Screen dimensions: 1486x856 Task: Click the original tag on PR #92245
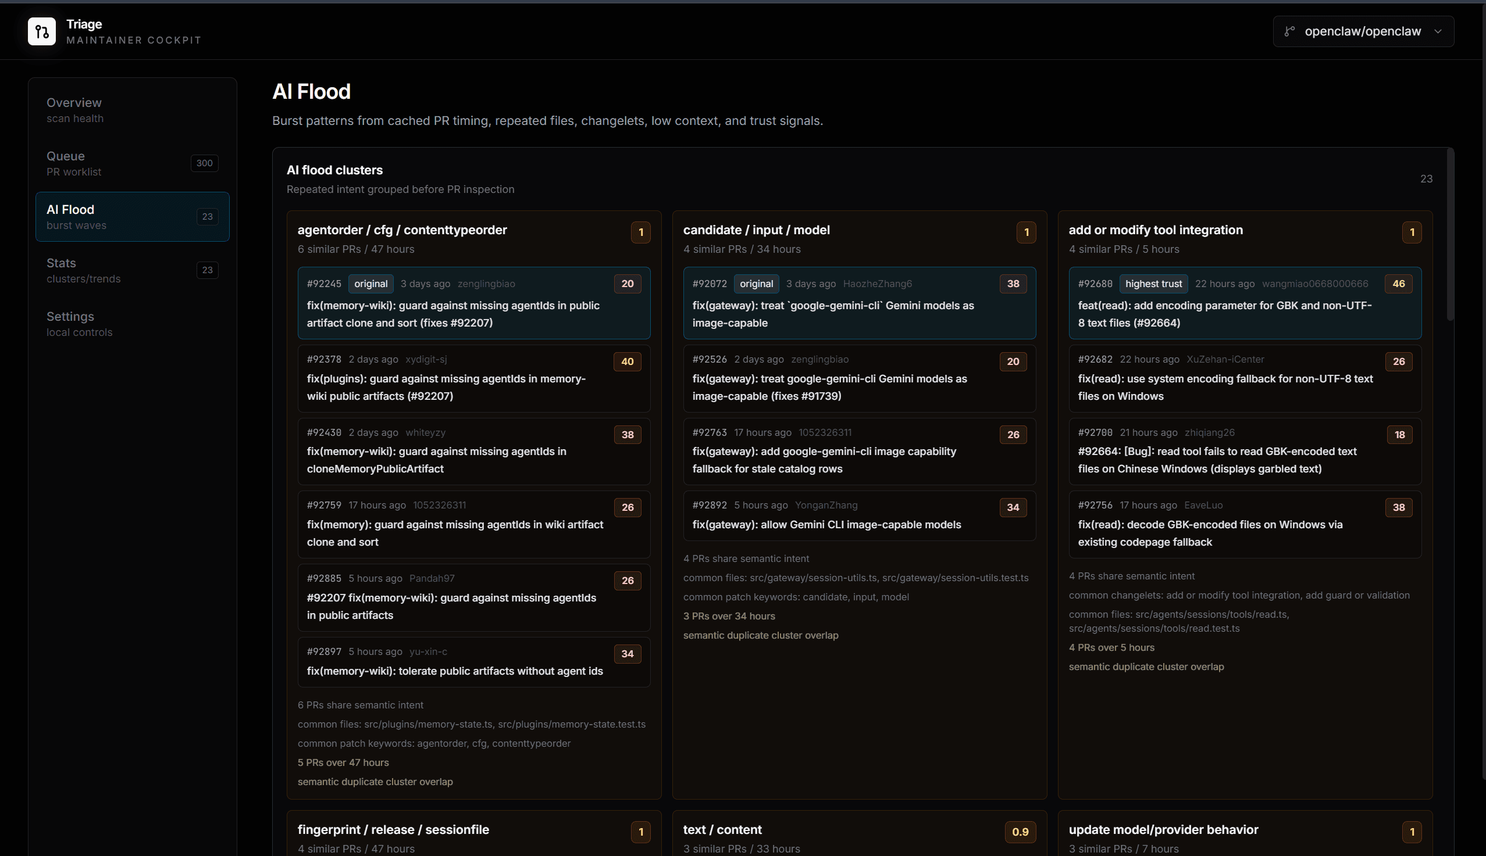click(370, 284)
